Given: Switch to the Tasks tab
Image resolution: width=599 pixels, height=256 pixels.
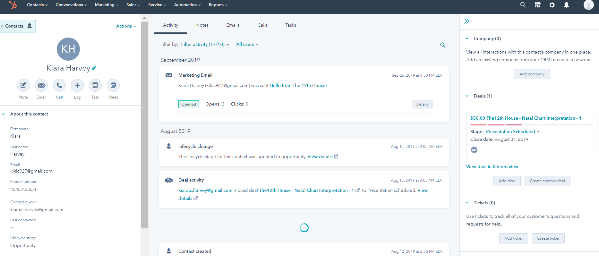Looking at the screenshot, I should [291, 25].
